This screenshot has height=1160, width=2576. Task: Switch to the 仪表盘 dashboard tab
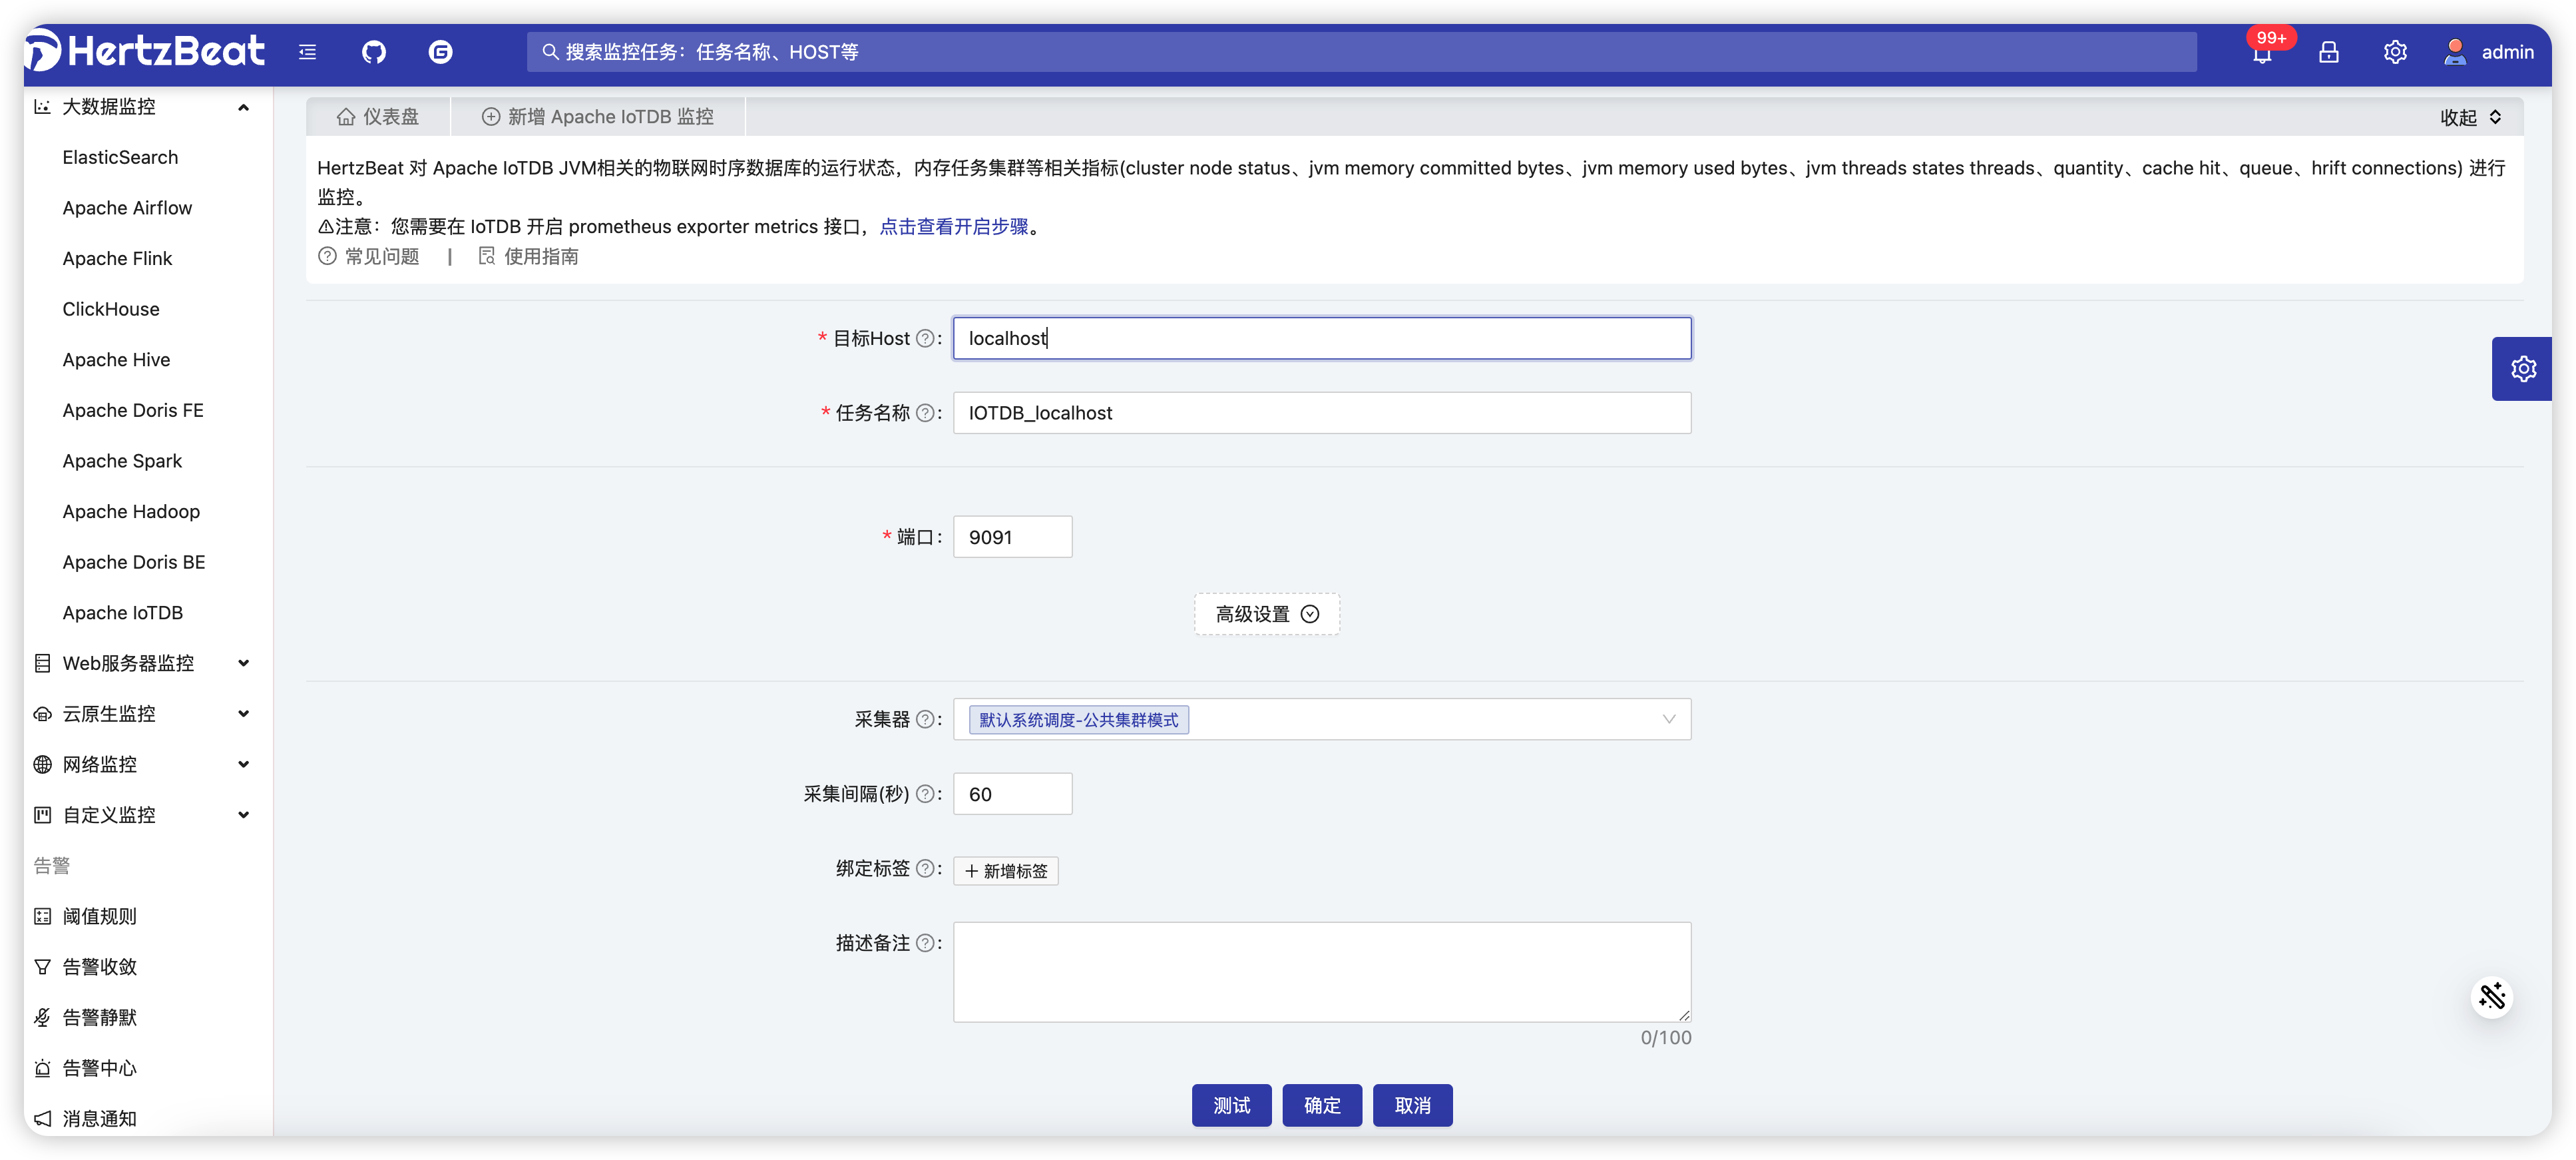378,117
